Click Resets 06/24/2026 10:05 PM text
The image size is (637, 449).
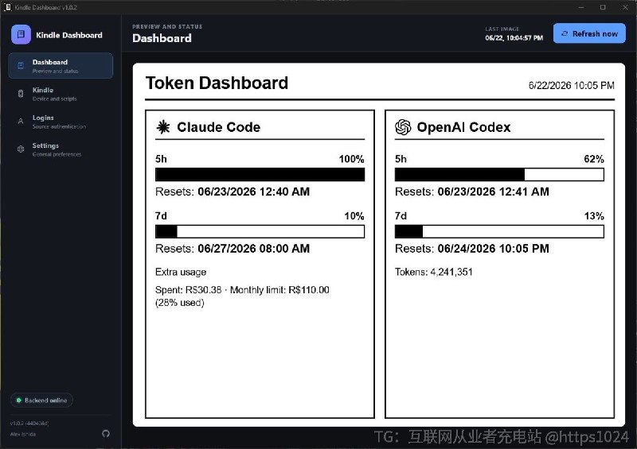tap(472, 248)
